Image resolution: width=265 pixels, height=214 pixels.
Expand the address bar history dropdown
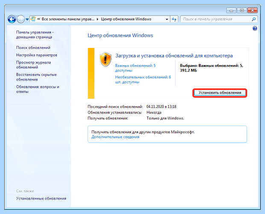[x=167, y=19]
